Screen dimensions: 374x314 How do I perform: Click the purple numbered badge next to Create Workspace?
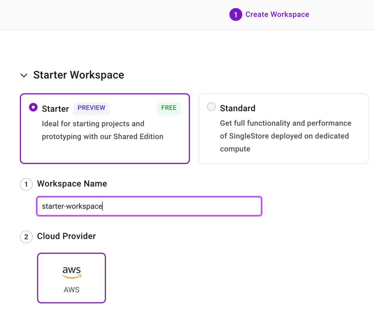click(236, 14)
